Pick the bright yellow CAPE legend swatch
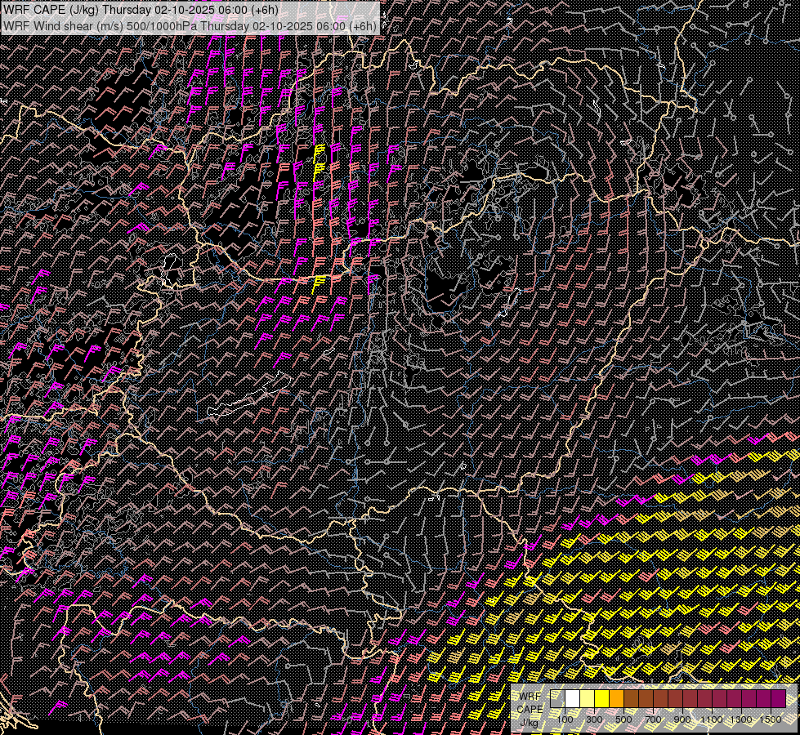This screenshot has height=735, width=800. click(x=601, y=698)
